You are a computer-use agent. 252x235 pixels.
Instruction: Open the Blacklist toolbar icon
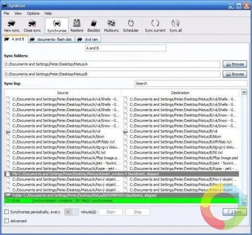pos(94,25)
